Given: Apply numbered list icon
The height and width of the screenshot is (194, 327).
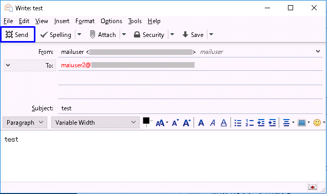Looking at the screenshot, I should point(249,123).
